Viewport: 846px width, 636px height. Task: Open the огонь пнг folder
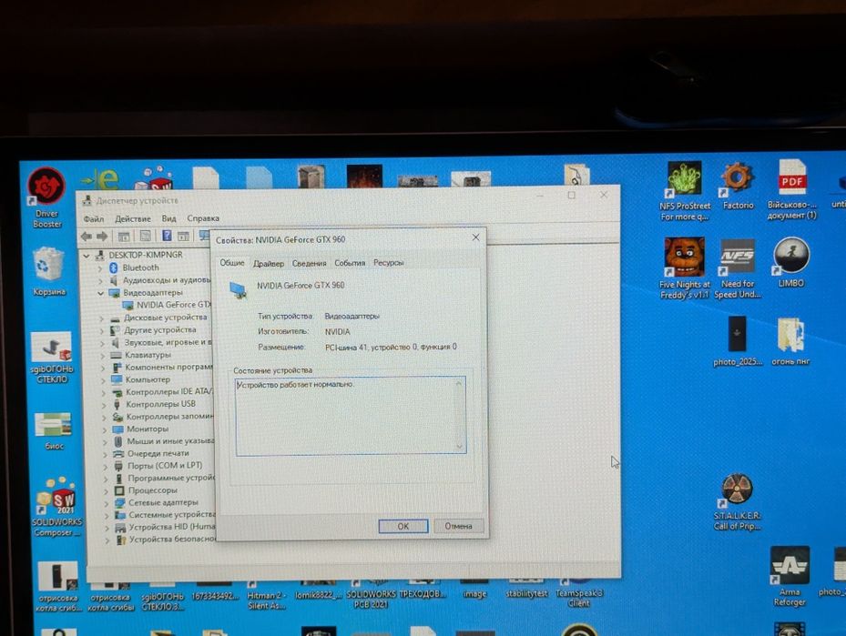790,341
